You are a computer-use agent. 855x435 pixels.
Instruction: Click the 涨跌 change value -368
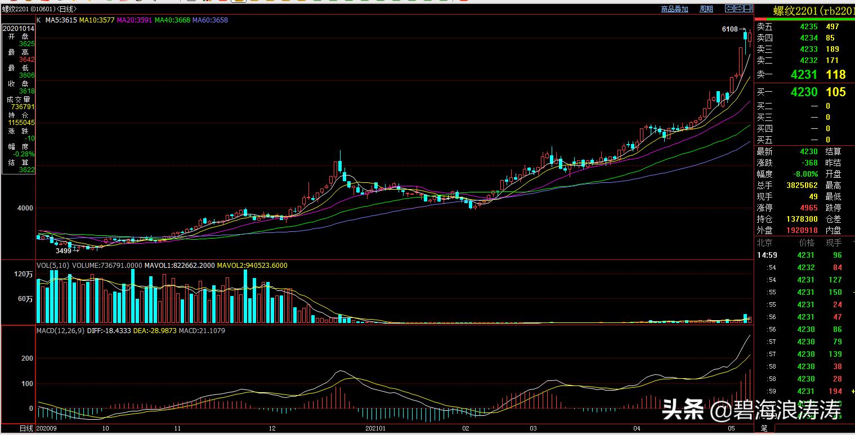click(809, 163)
